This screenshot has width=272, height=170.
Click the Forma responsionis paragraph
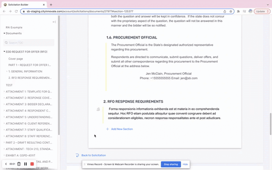click(165, 113)
